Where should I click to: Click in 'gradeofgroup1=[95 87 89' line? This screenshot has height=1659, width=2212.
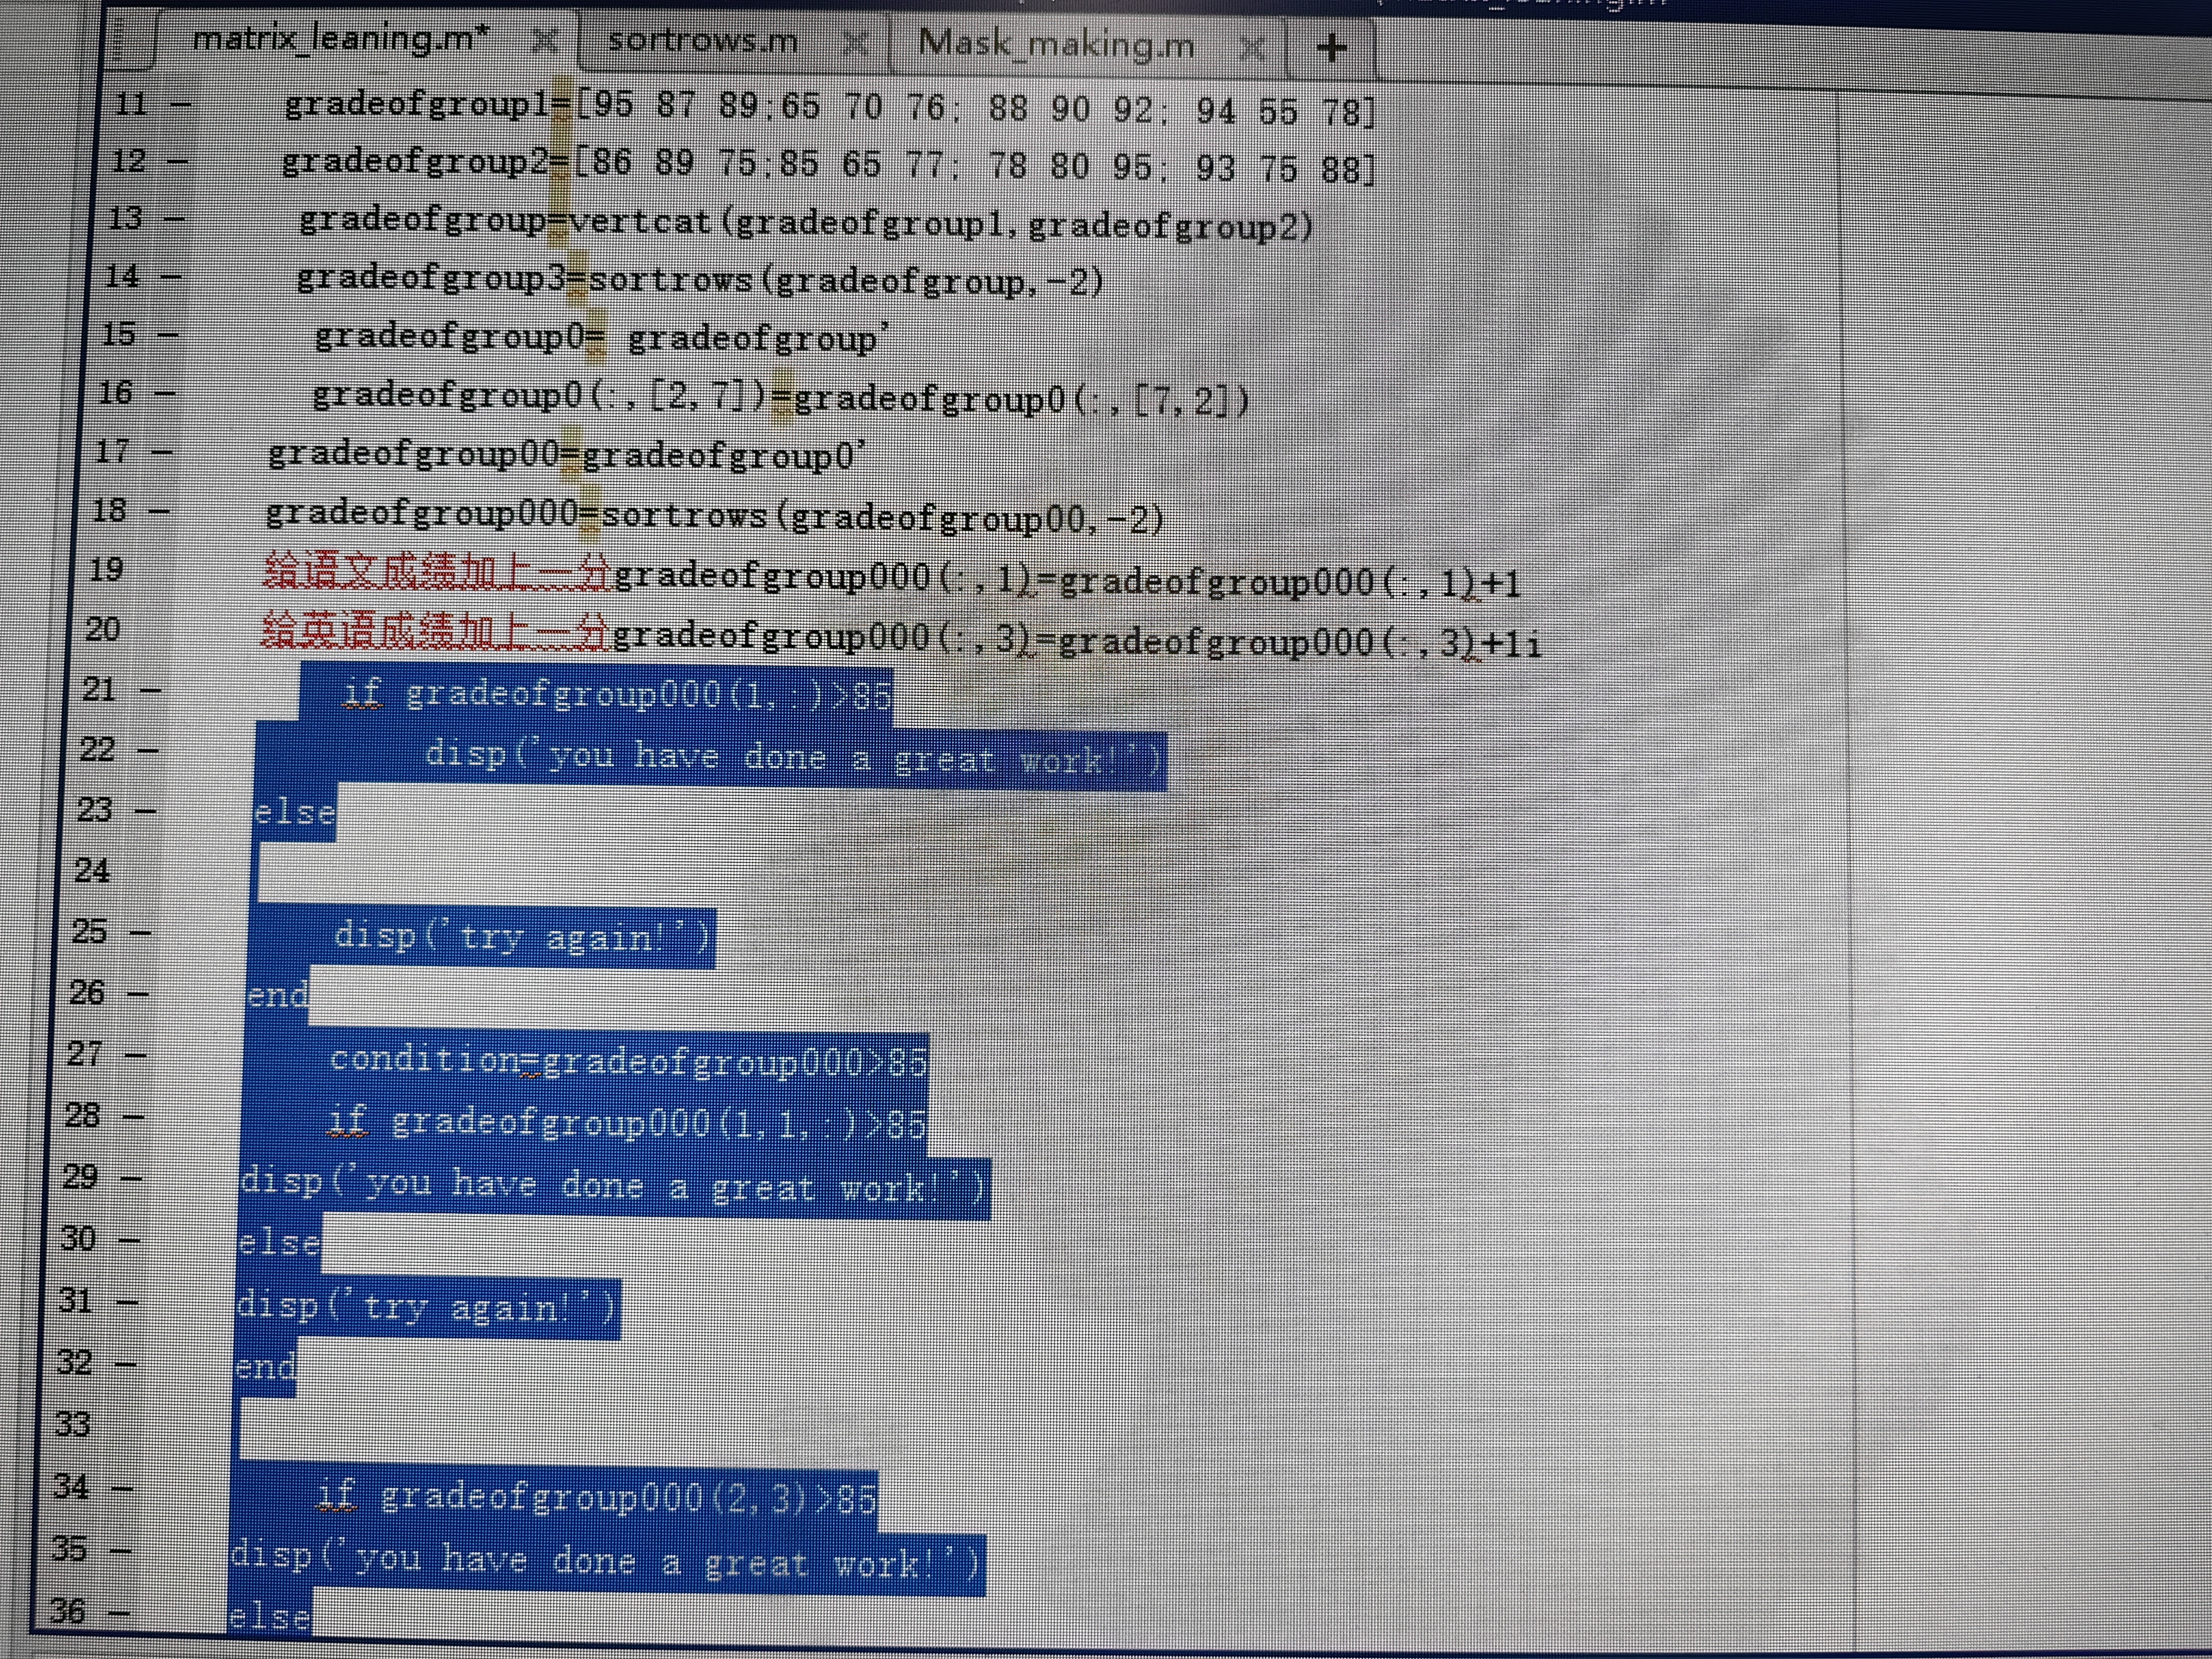click(830, 107)
